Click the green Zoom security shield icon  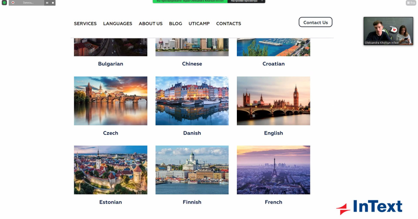pos(4,2)
